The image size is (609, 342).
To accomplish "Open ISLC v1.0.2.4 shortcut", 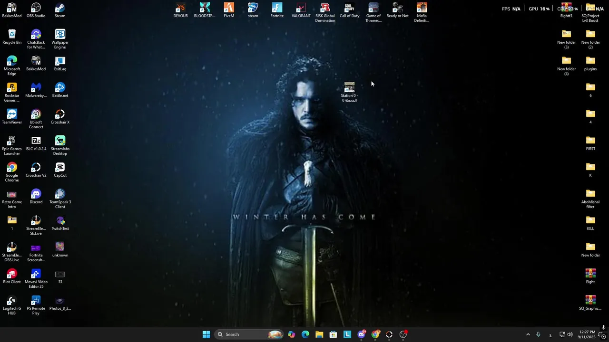I will point(36,143).
